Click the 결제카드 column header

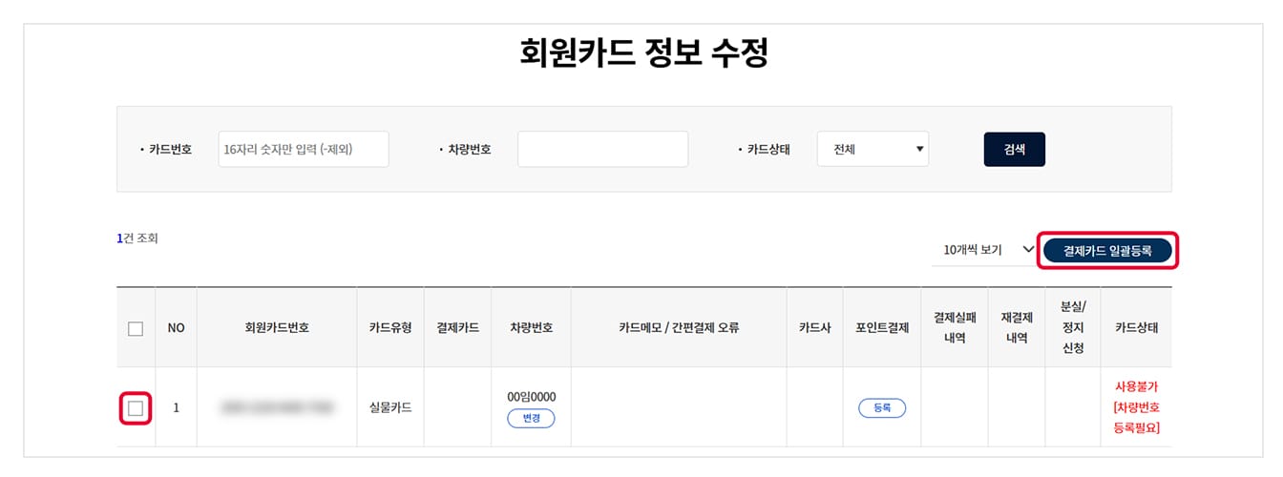[457, 328]
